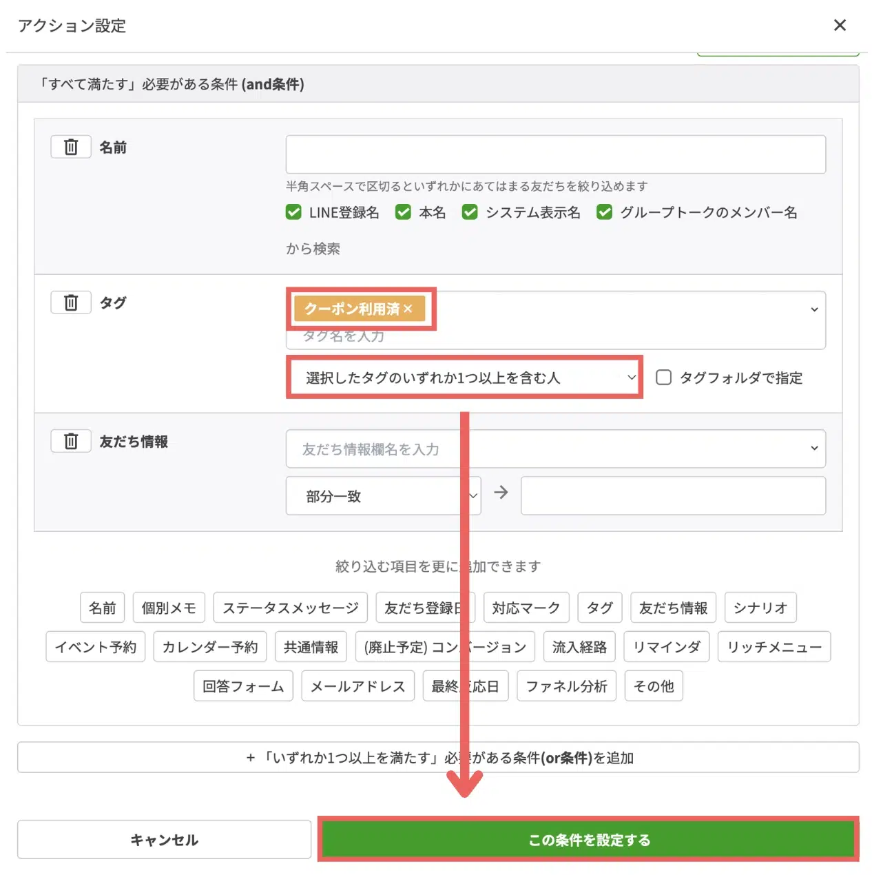Confirm with この条件を設定する button
This screenshot has height=875, width=872.
click(x=589, y=839)
